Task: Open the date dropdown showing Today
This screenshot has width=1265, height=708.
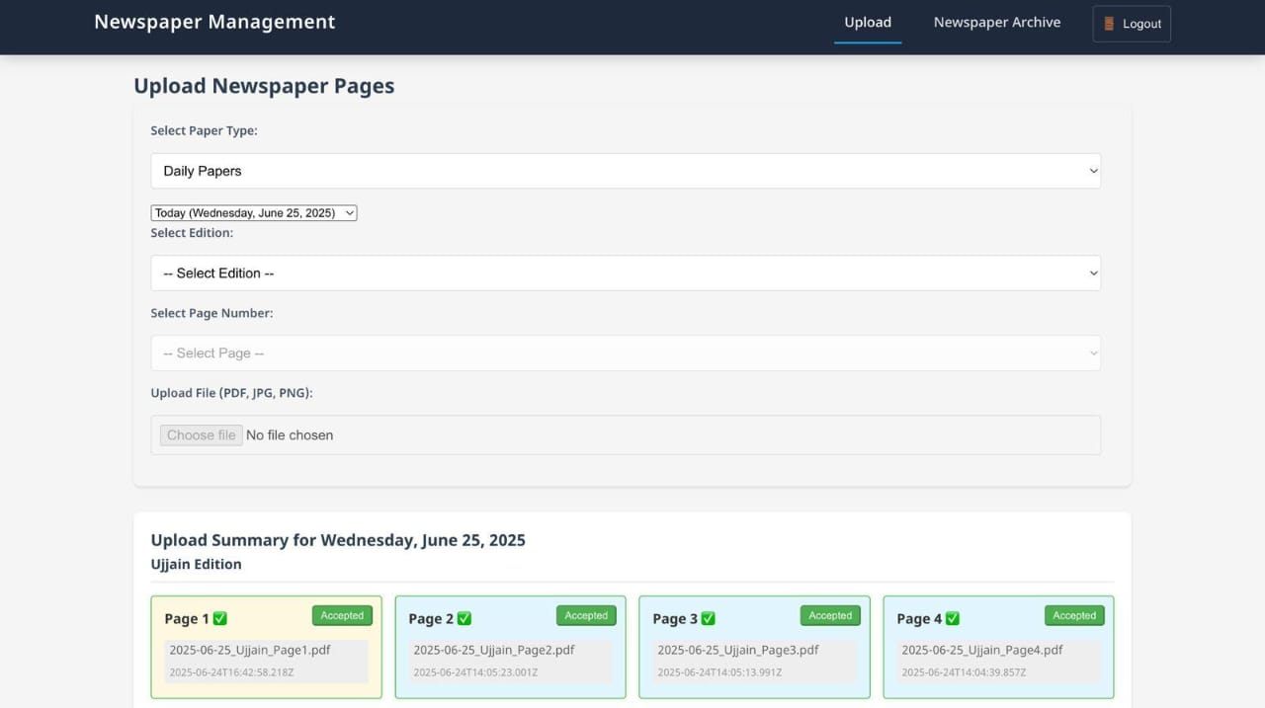Action: click(253, 212)
